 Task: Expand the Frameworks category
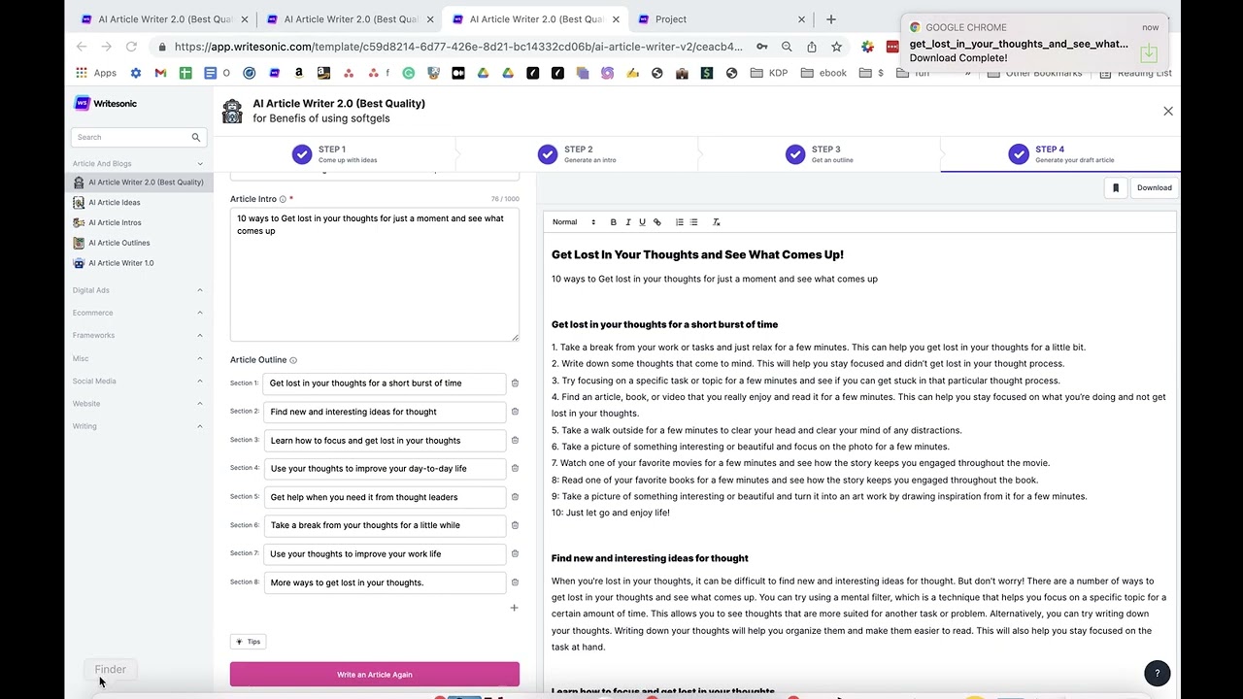(138, 335)
